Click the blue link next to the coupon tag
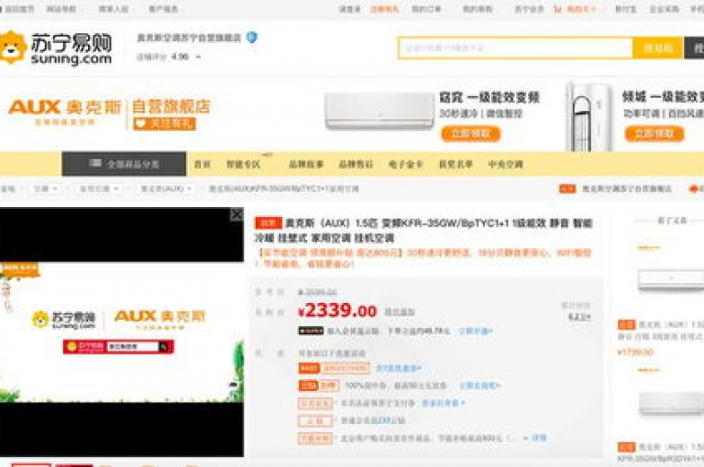 click(x=398, y=368)
